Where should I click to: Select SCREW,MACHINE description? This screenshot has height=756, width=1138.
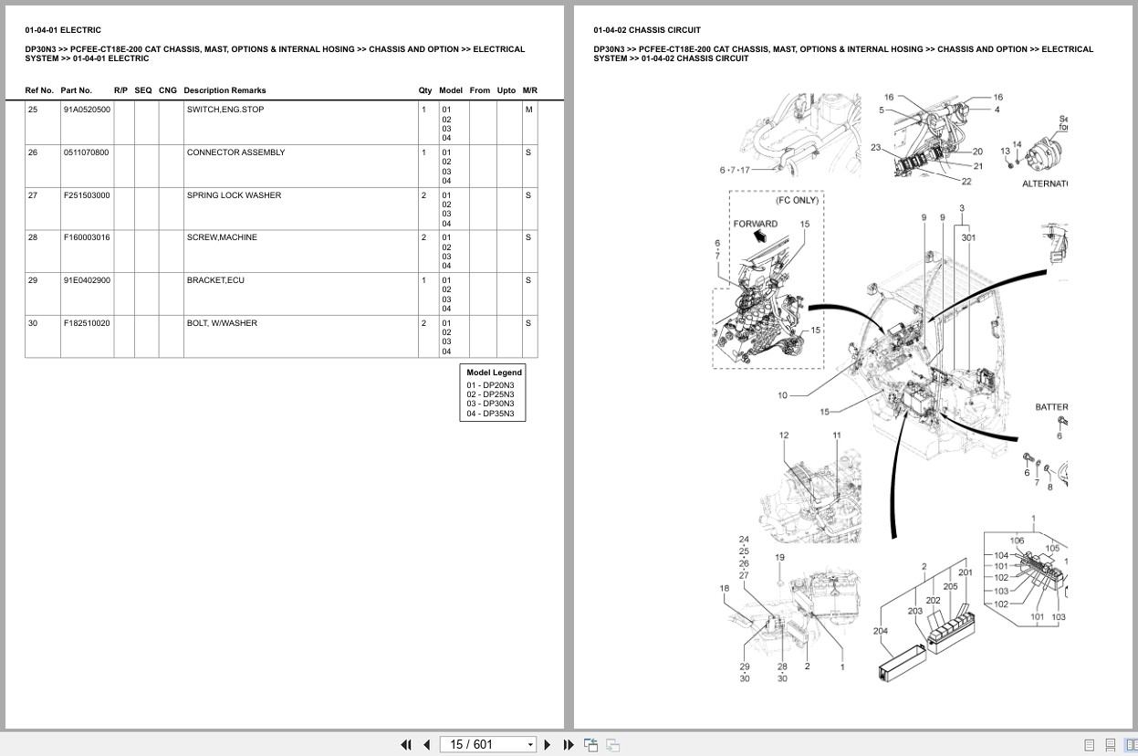coord(222,237)
